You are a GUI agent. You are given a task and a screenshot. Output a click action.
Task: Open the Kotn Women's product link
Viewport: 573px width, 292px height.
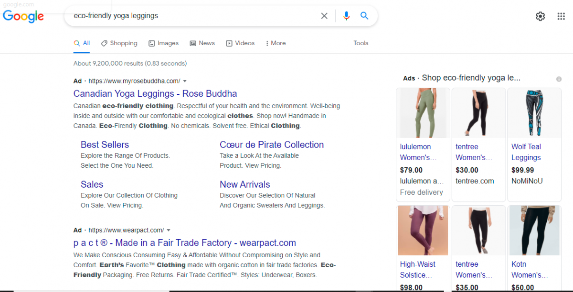530,270
